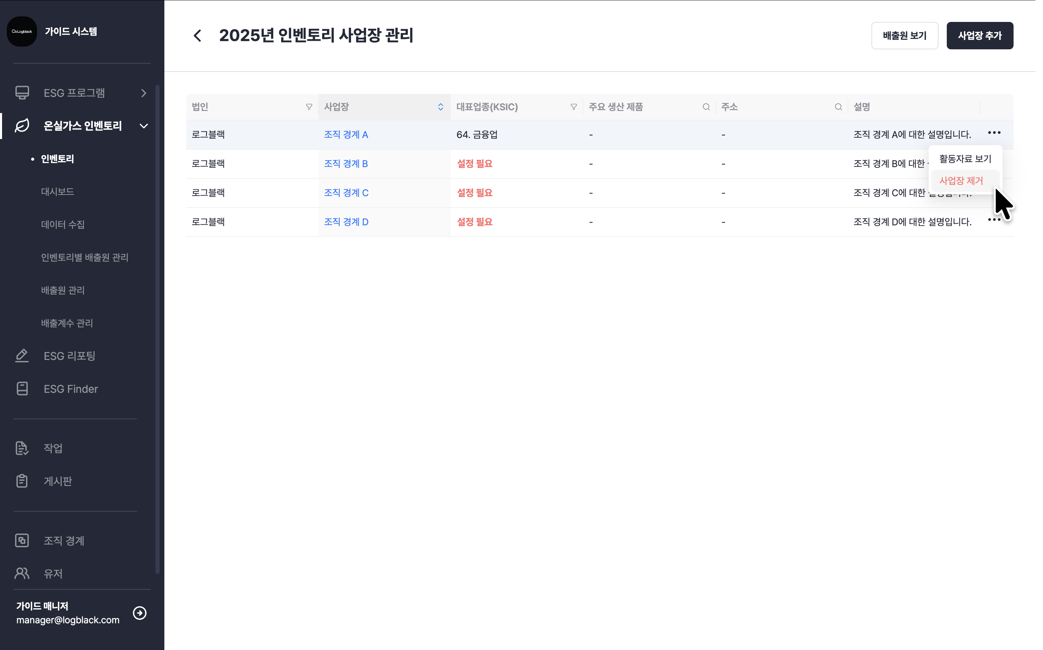The image size is (1043, 650).
Task: Open the 조직 경계 A link
Action: click(x=346, y=135)
